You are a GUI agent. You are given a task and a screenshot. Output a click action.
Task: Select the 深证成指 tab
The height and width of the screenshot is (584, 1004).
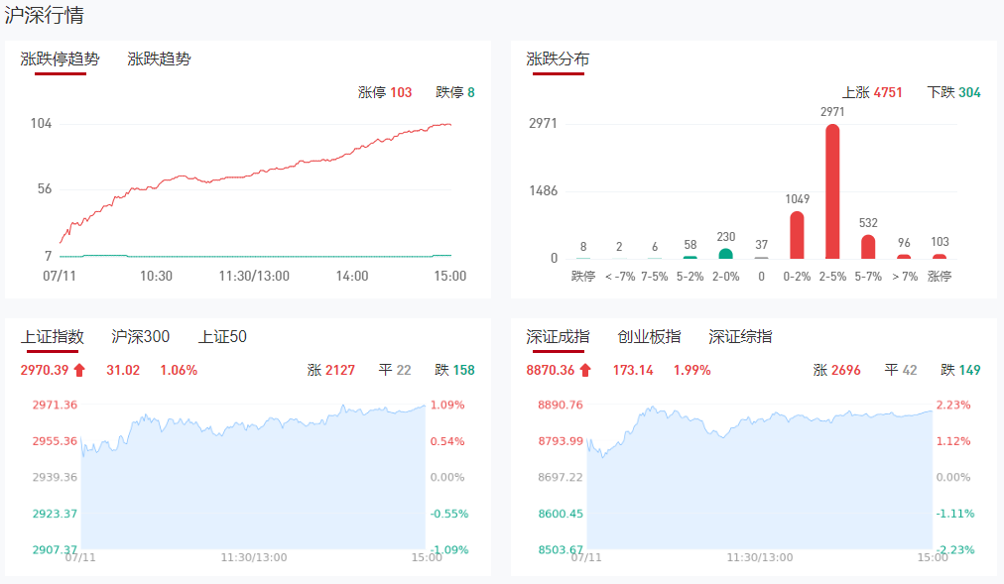point(558,336)
